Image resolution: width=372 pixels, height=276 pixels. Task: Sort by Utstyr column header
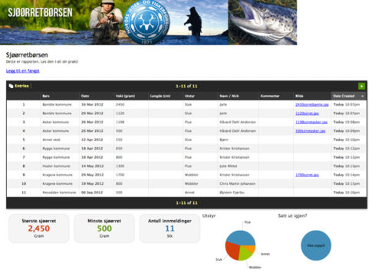[x=189, y=96]
